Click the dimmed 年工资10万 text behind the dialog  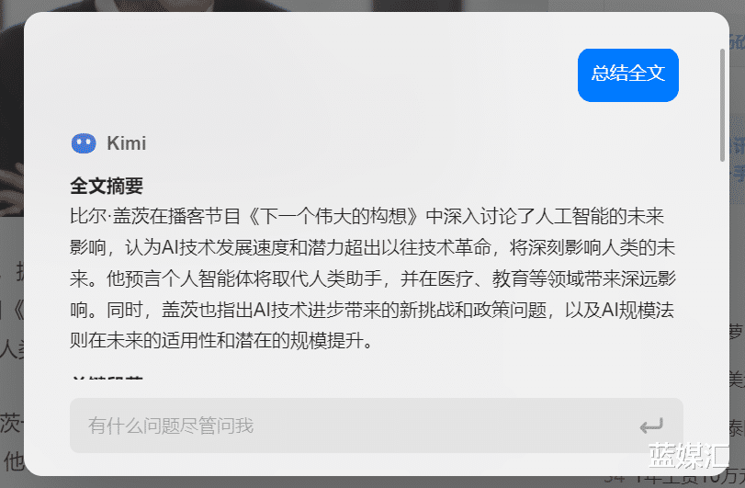[674, 479]
